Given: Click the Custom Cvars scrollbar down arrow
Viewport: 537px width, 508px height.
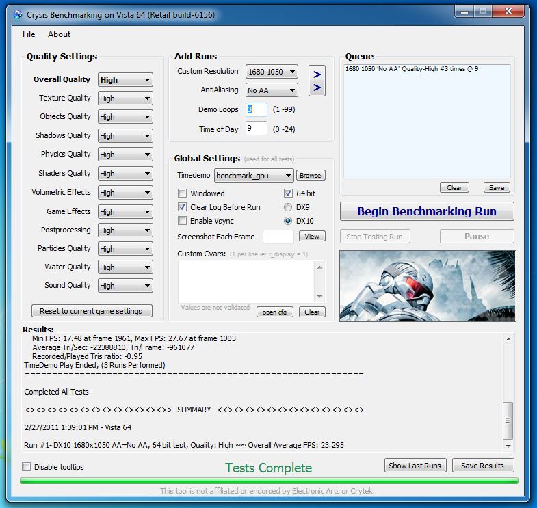Looking at the screenshot, I should point(319,297).
